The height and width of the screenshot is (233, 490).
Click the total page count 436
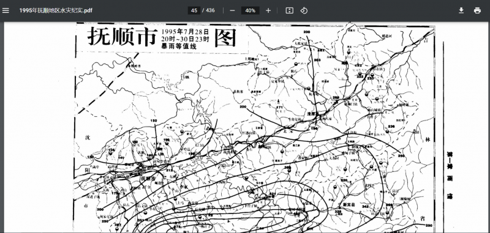point(210,10)
